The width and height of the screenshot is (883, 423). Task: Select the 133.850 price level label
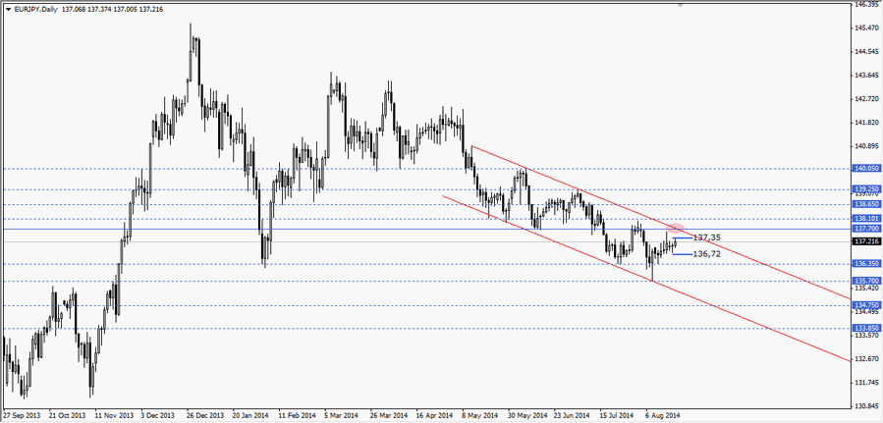(866, 328)
